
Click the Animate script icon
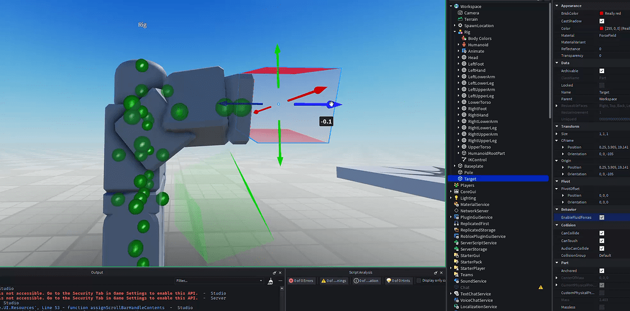[x=464, y=52]
